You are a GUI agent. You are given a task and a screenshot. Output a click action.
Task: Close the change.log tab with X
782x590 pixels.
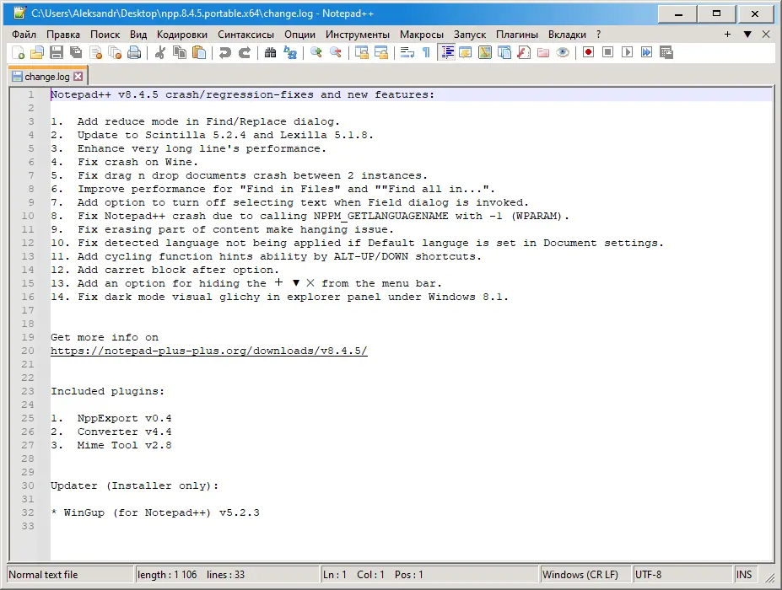(x=78, y=76)
